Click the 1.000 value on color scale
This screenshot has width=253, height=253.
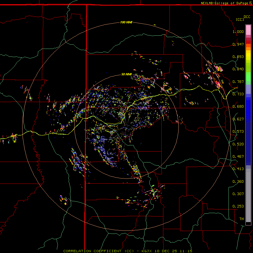(x=238, y=31)
